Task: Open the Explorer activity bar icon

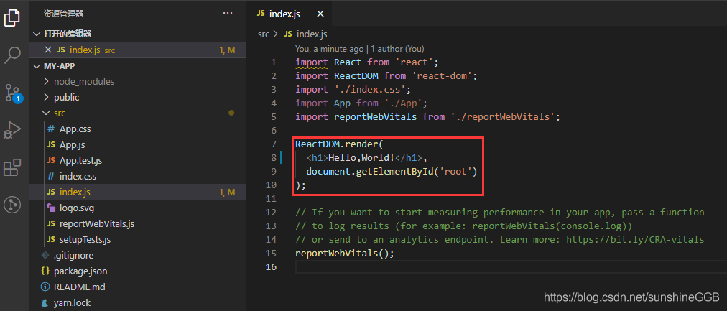Action: (12, 17)
